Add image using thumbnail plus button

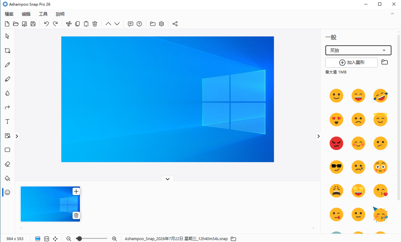(76, 191)
